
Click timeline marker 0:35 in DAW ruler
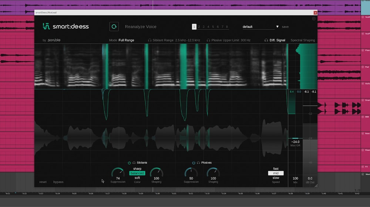(x=240, y=194)
